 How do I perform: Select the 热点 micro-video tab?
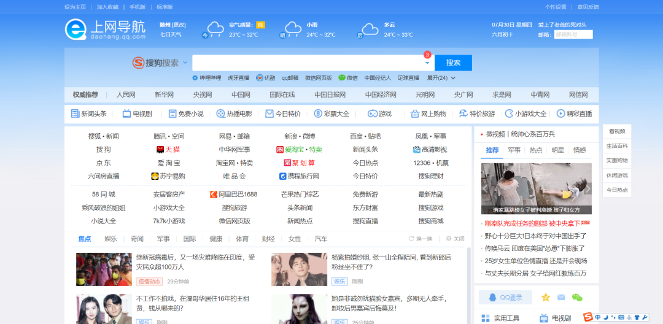pyautogui.click(x=536, y=150)
